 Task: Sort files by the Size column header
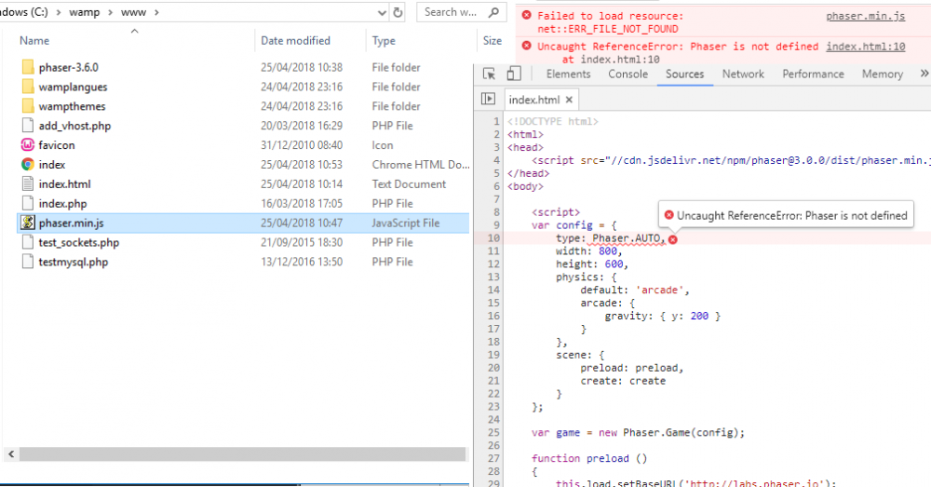492,40
